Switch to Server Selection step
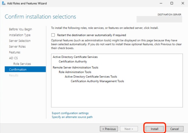Viewport: 188px width, 133px height. click(x=20, y=41)
